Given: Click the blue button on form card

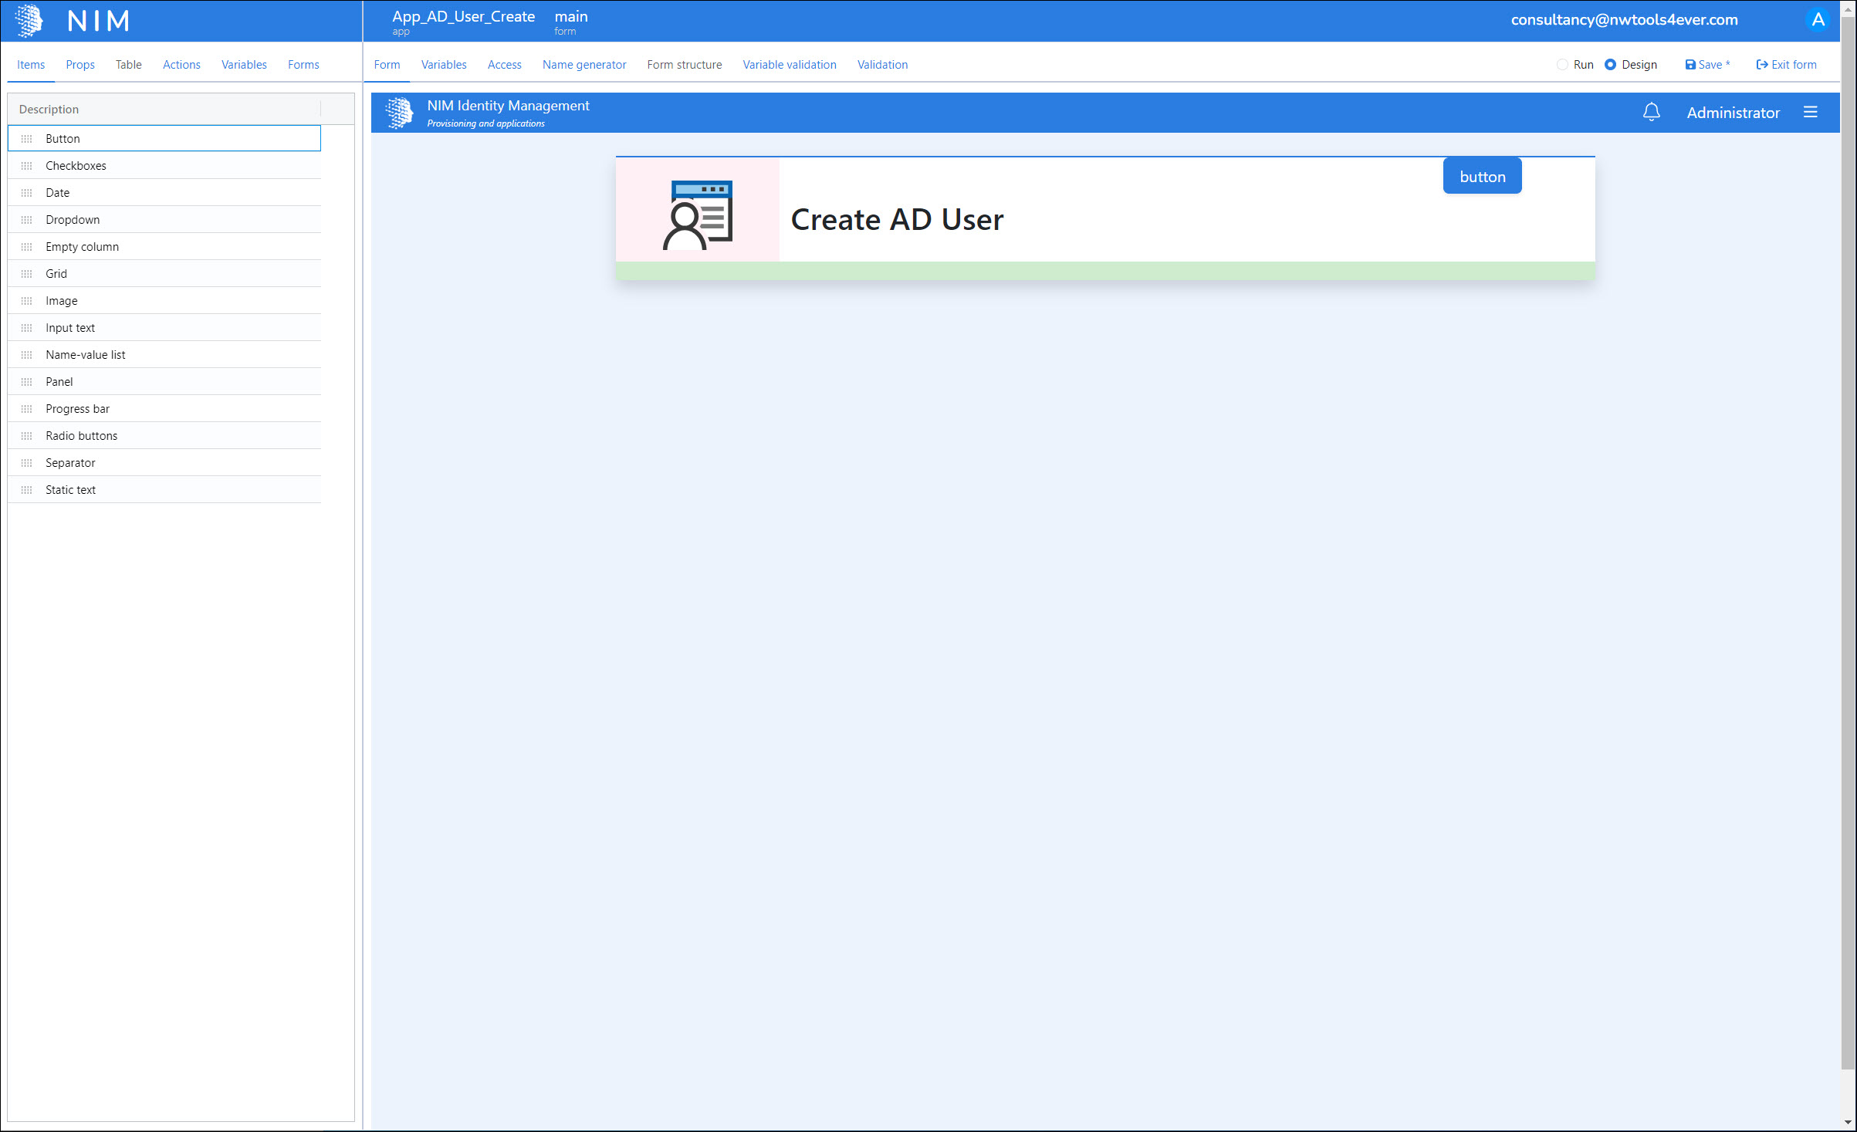Looking at the screenshot, I should point(1482,177).
